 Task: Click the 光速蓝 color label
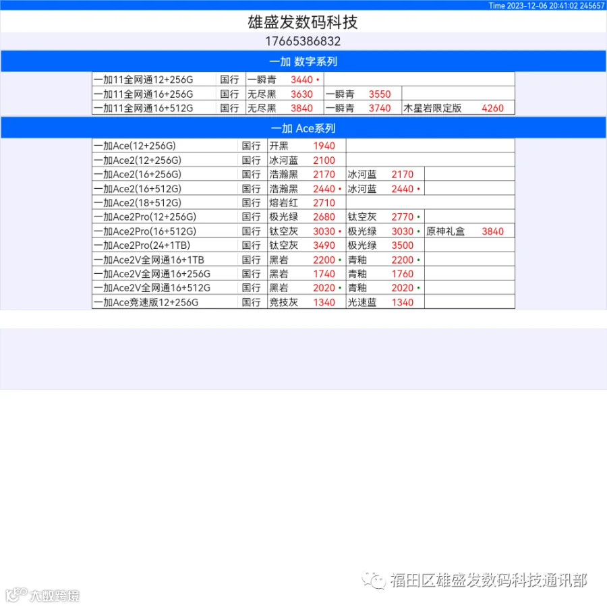coord(362,302)
